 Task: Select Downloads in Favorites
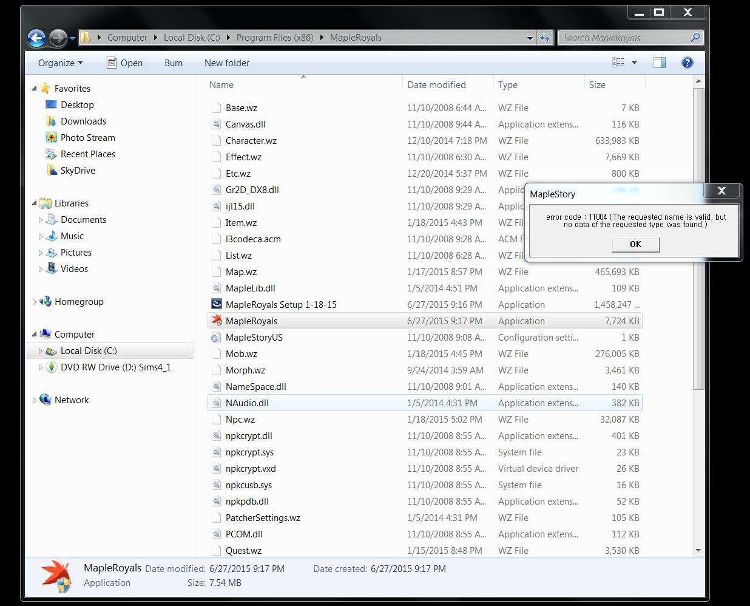(83, 121)
